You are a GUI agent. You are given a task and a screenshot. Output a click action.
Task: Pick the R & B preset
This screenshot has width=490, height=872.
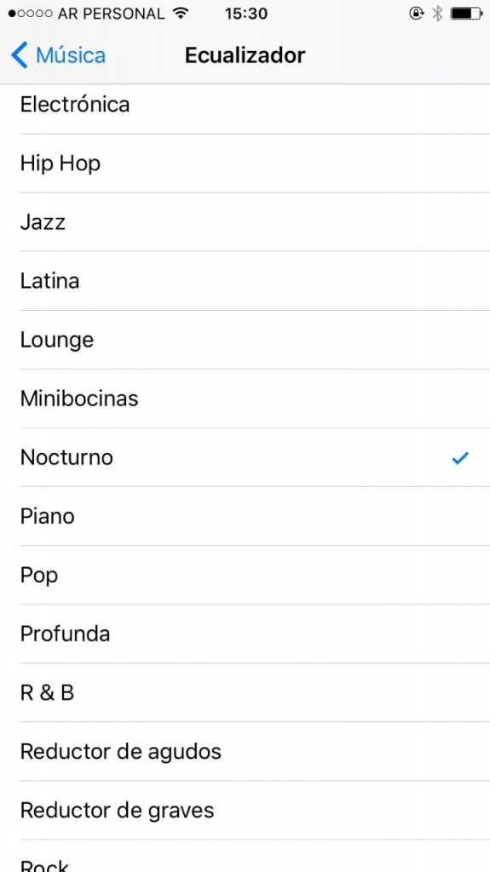pos(245,693)
